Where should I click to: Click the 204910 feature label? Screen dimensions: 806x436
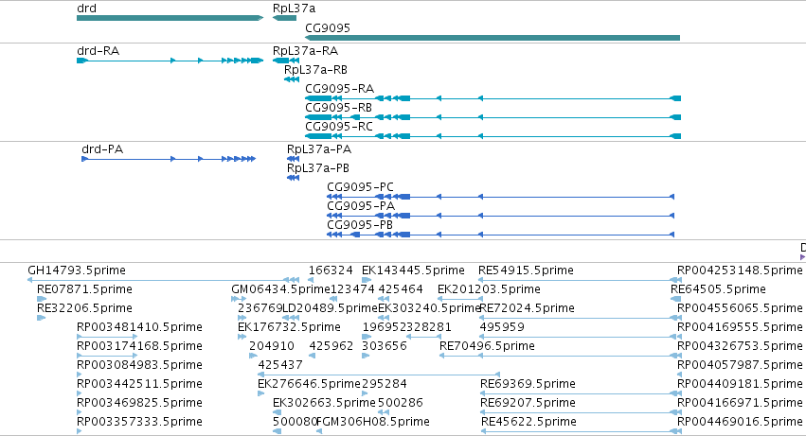coord(272,347)
